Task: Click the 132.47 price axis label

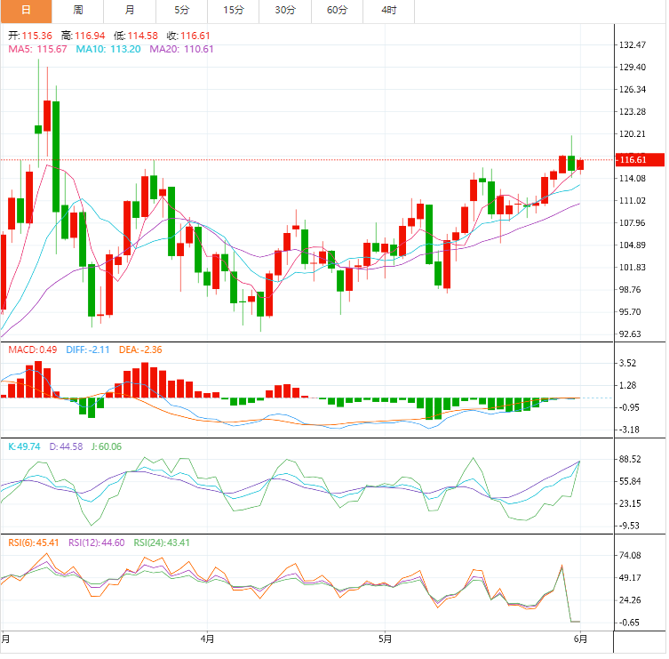Action: (633, 44)
